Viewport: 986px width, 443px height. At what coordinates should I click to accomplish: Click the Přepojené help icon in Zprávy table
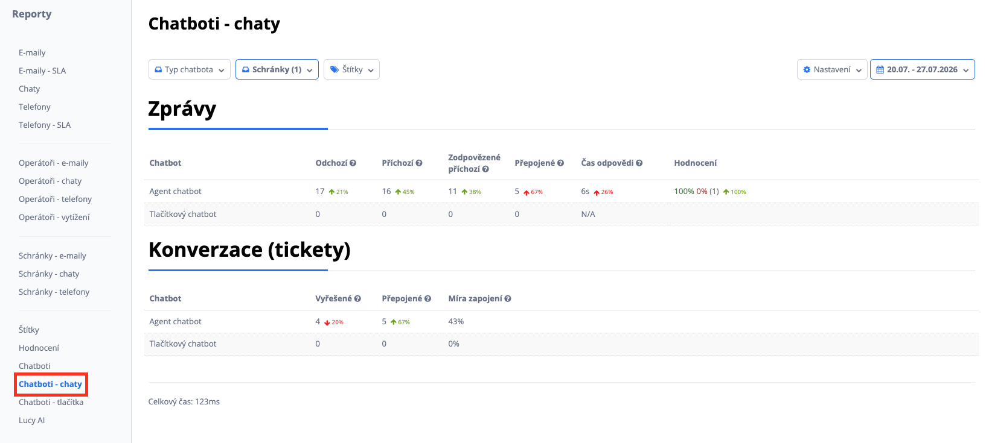tap(560, 163)
